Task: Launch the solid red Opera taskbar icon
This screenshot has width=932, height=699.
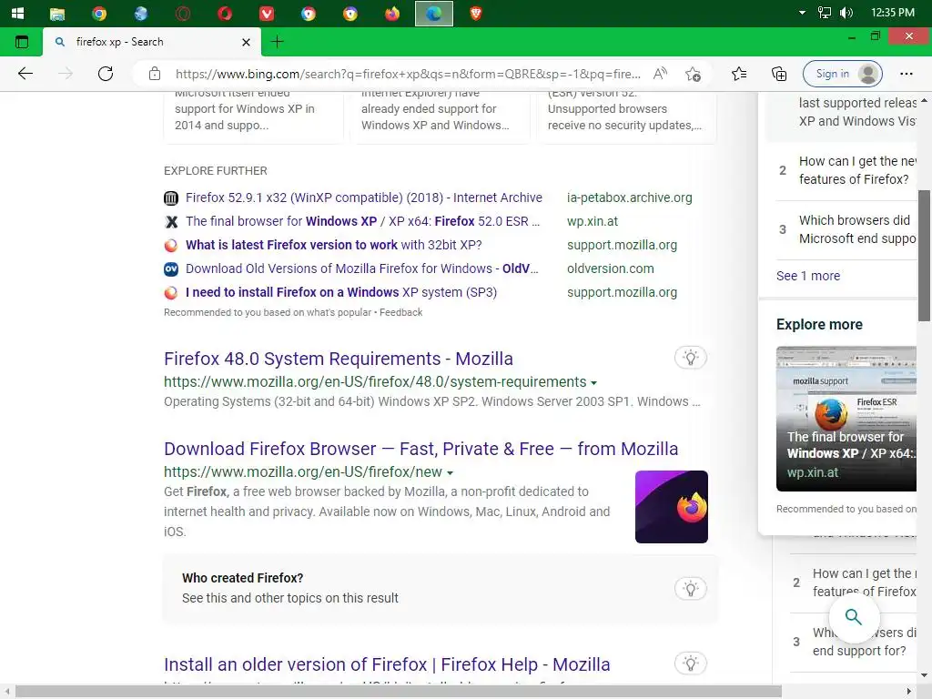Action: (225, 13)
